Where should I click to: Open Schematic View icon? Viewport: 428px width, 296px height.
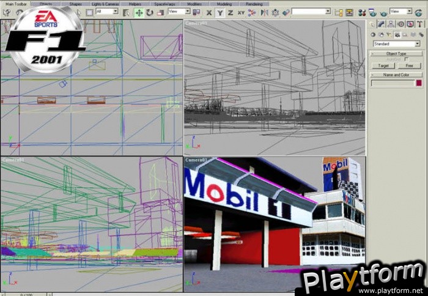click(349, 13)
